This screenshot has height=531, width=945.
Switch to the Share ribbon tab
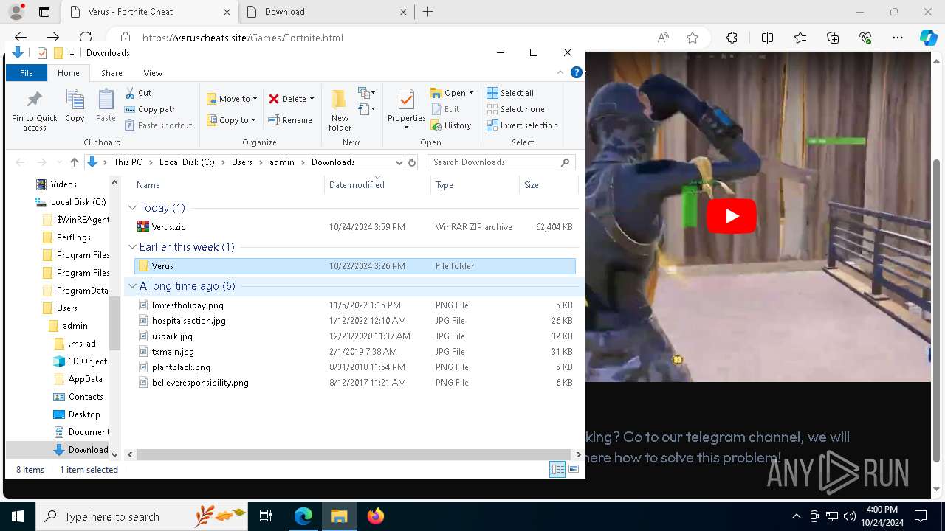[x=111, y=73]
